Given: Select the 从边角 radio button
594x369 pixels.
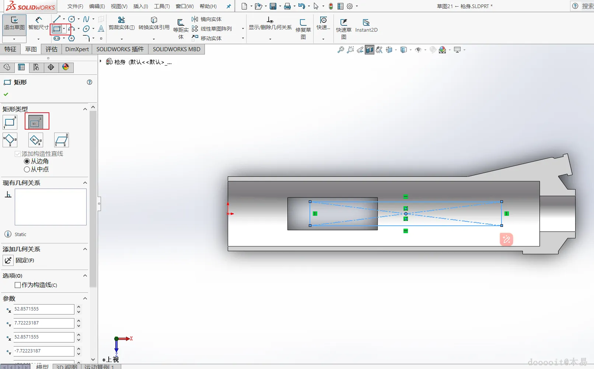Looking at the screenshot, I should 27,161.
